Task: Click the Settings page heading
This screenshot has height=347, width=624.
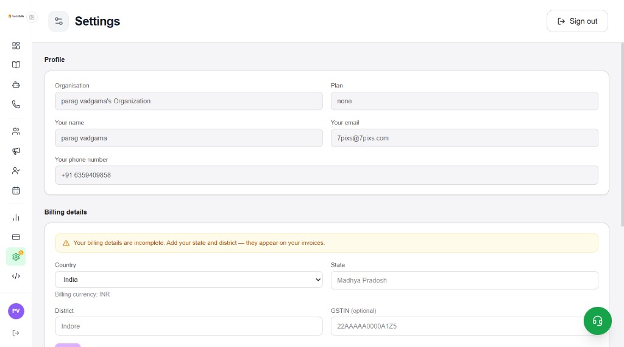Action: pyautogui.click(x=97, y=21)
